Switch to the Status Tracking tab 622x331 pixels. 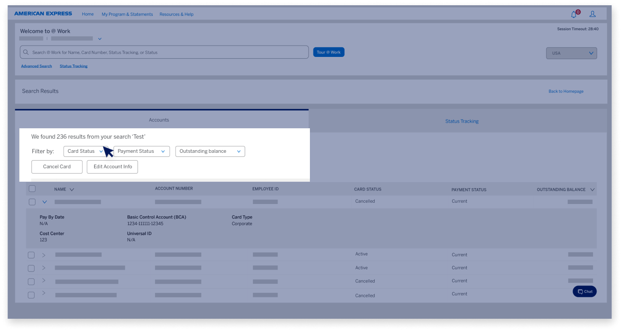point(462,121)
